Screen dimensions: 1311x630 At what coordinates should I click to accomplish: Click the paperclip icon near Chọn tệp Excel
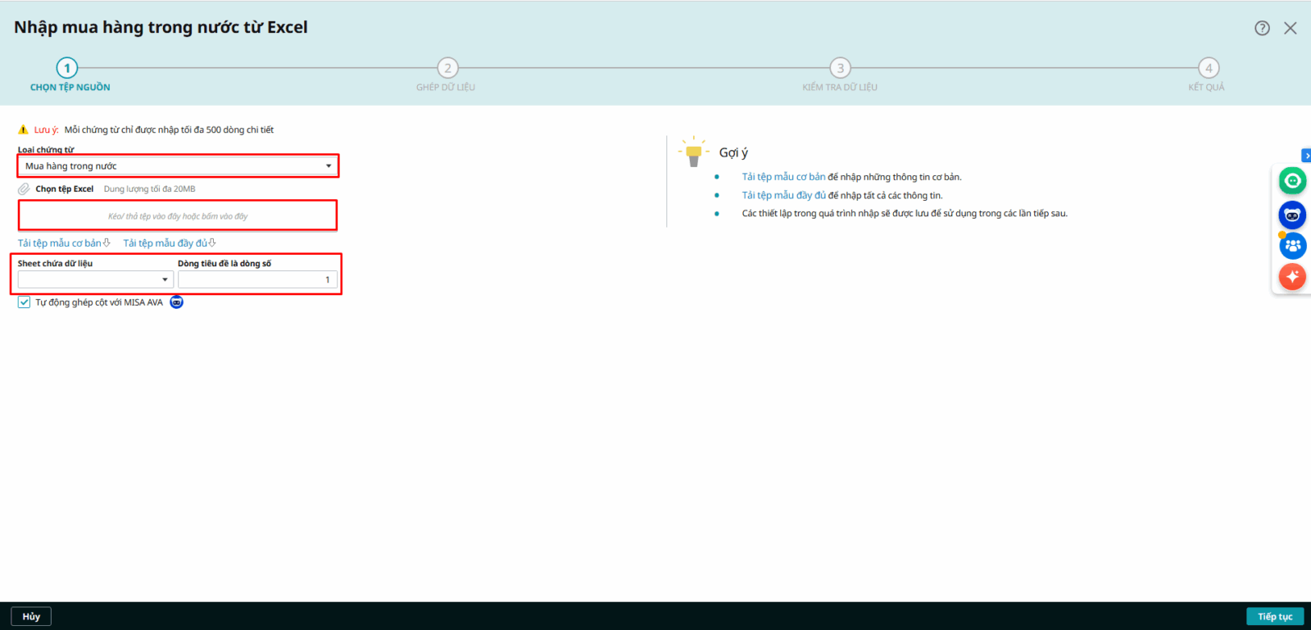coord(24,189)
